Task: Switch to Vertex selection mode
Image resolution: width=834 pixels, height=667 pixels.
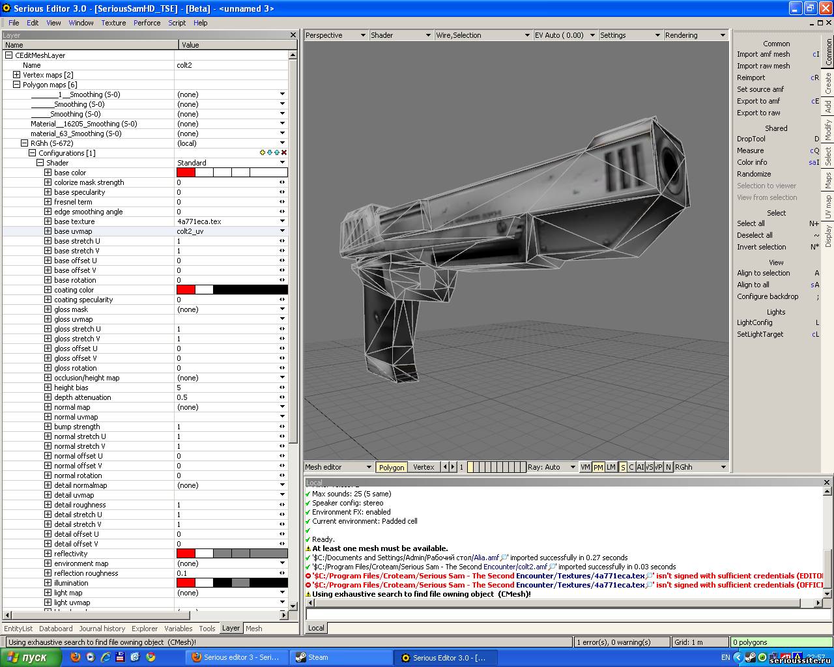Action: point(424,467)
